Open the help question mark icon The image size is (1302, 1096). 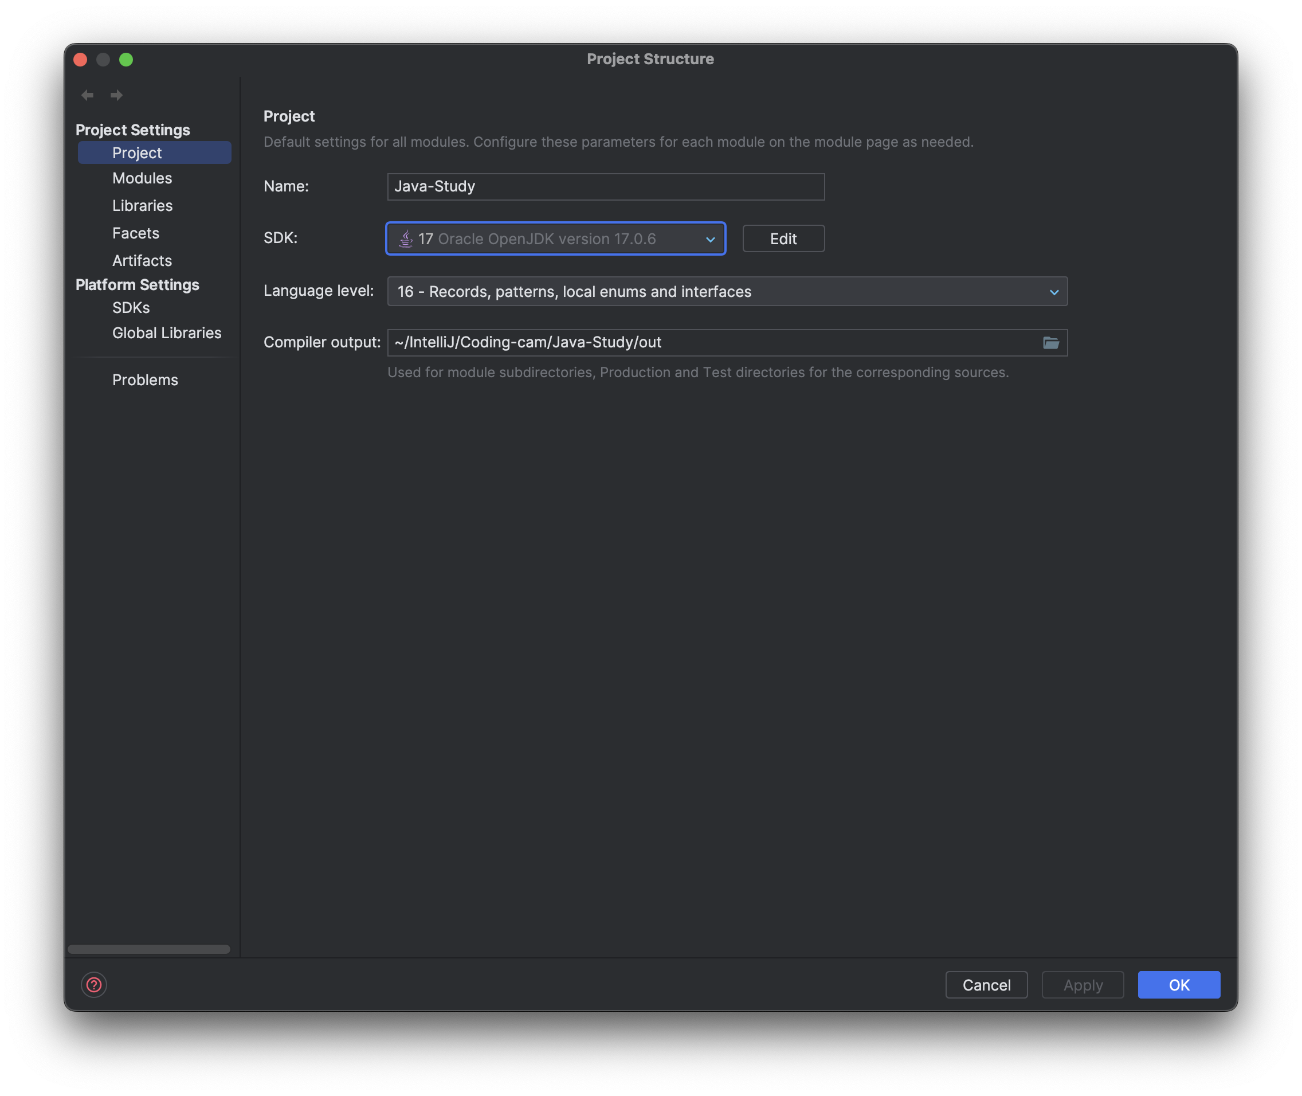pos(94,985)
